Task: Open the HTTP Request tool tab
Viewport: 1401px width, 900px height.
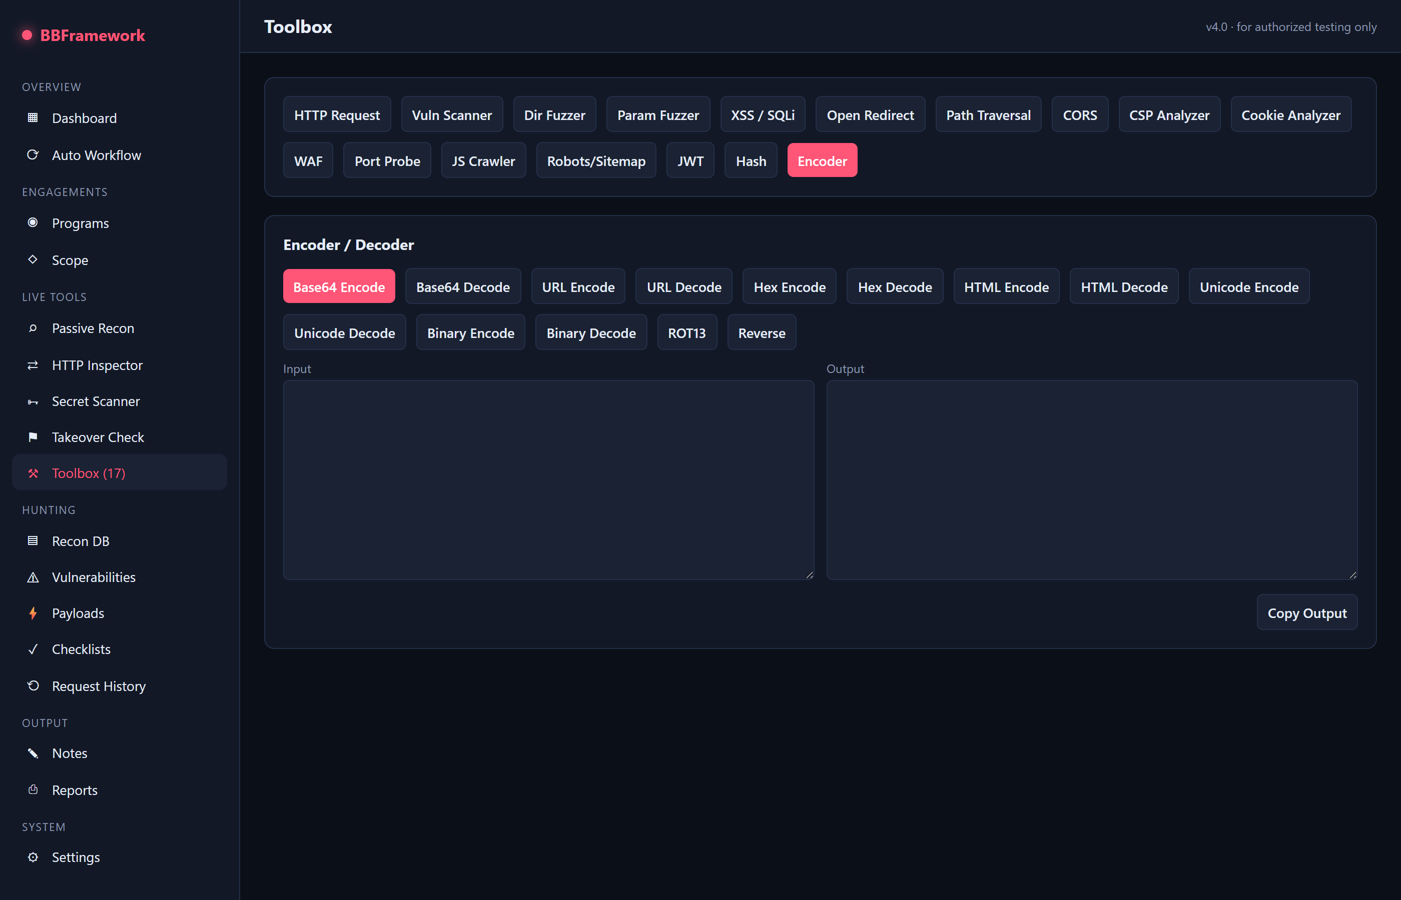Action: coord(337,114)
